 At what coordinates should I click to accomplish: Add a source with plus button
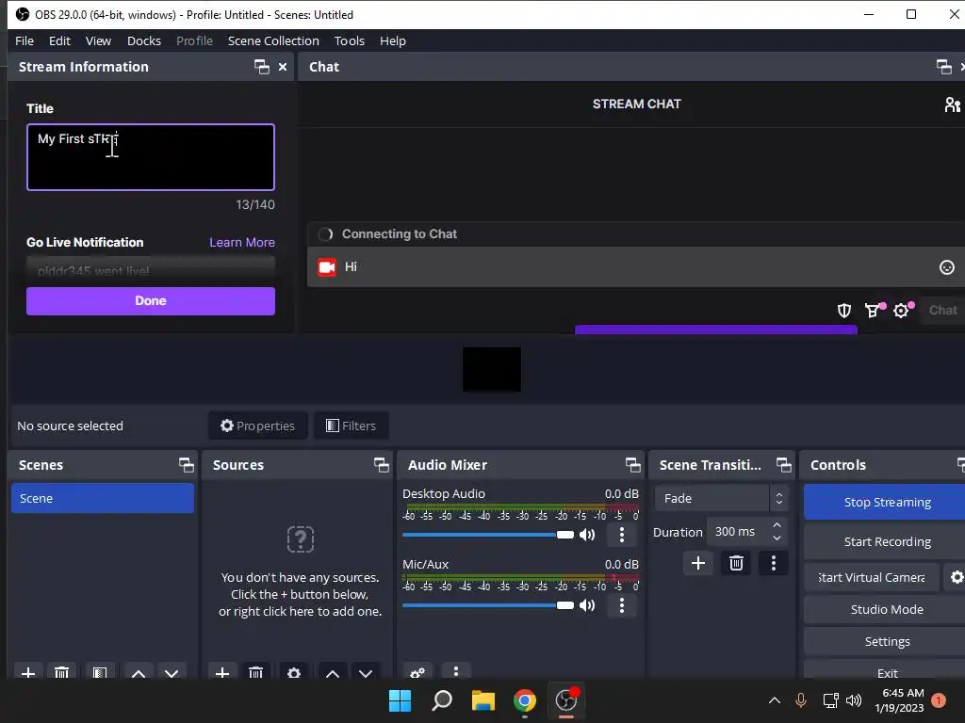pos(222,672)
